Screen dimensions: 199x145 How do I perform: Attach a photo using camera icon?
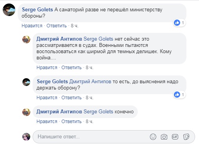(x=164, y=137)
